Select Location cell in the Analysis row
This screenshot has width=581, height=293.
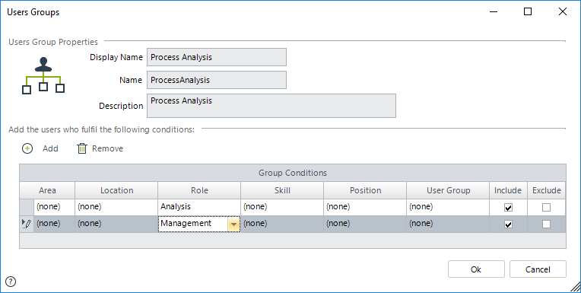click(116, 207)
